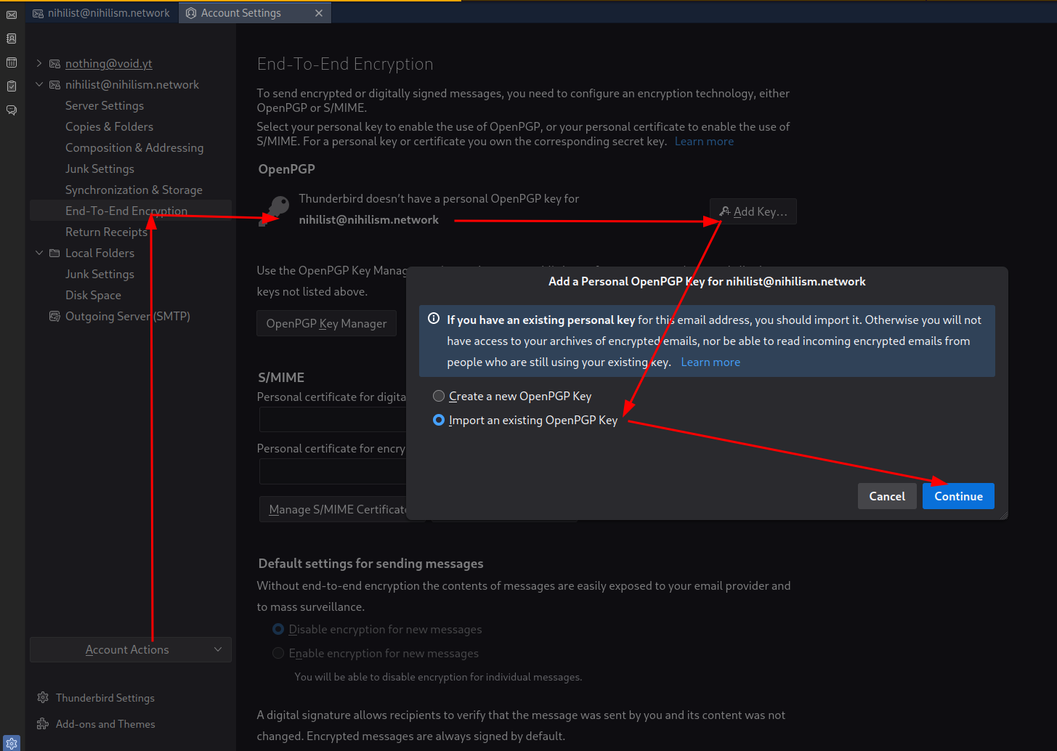Open Junk Settings under Local Folders
Image resolution: width=1057 pixels, height=751 pixels.
100,275
